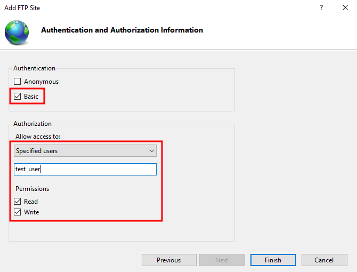Click the test_user input field

85,169
